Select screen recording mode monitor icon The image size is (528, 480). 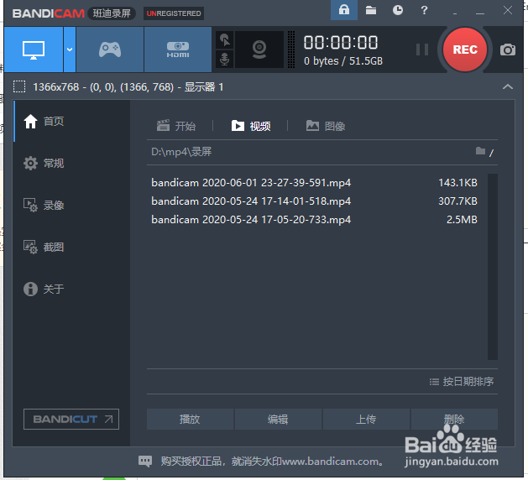pos(34,50)
